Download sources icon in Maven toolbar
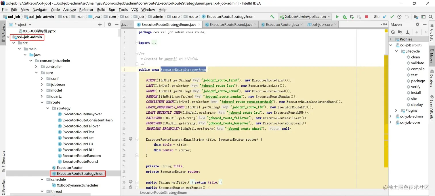The image size is (435, 196). (408, 32)
